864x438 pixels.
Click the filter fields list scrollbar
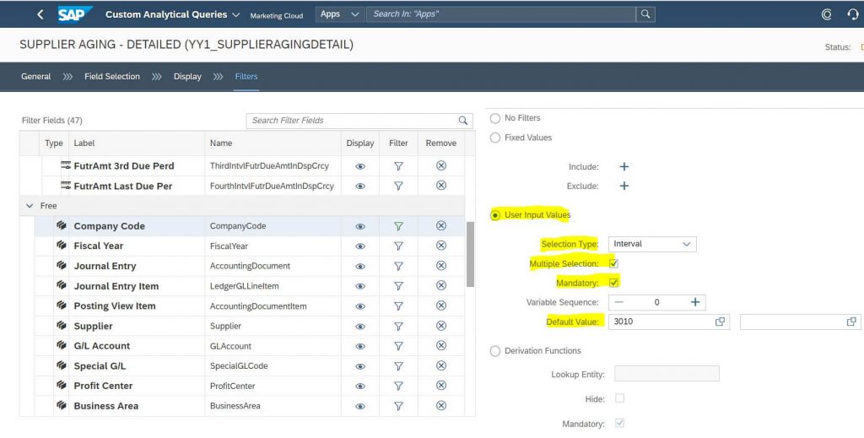click(x=470, y=255)
